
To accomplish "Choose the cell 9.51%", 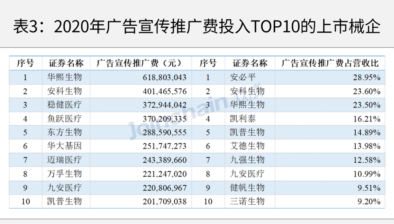I will tap(369, 188).
